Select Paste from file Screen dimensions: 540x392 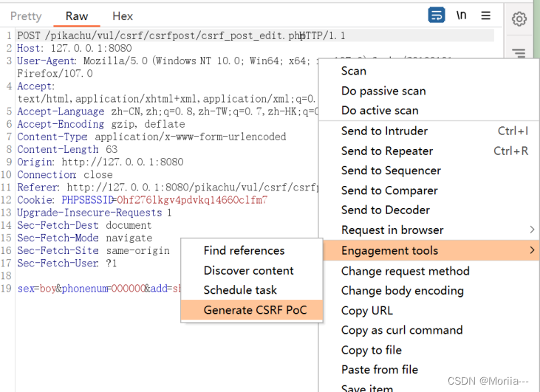(428, 370)
